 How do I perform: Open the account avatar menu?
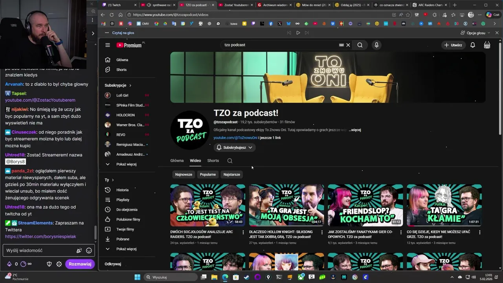pos(487,45)
